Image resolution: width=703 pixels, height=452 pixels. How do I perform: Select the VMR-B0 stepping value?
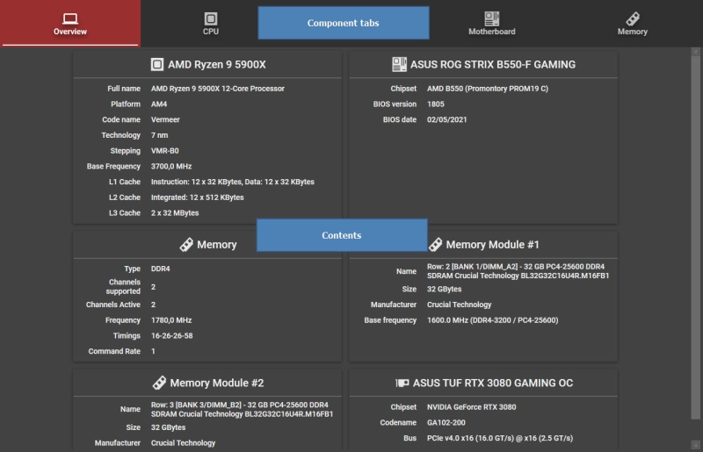point(164,151)
